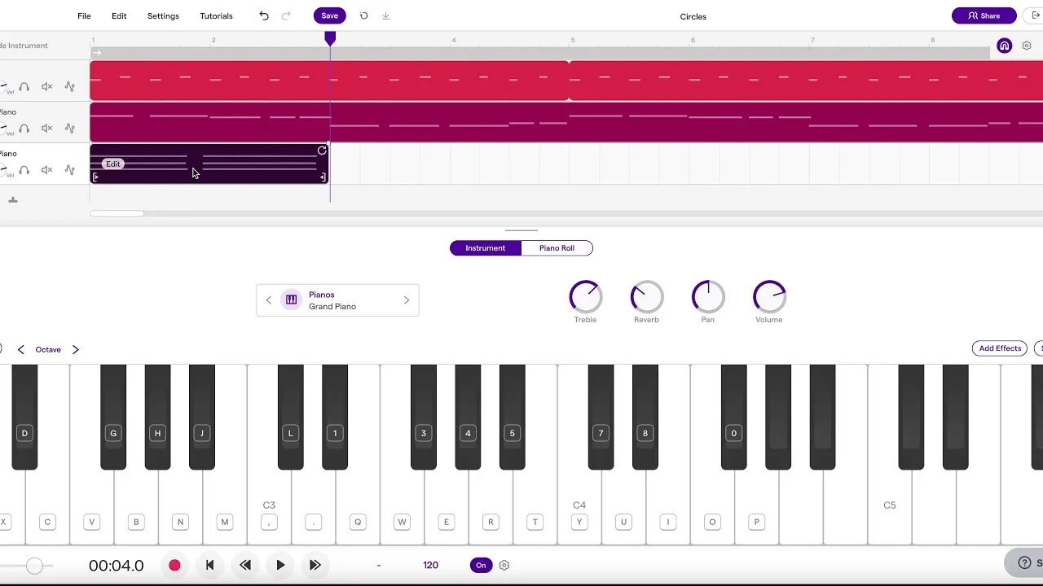The image size is (1043, 586).
Task: Jump back to the song start
Action: (209, 565)
